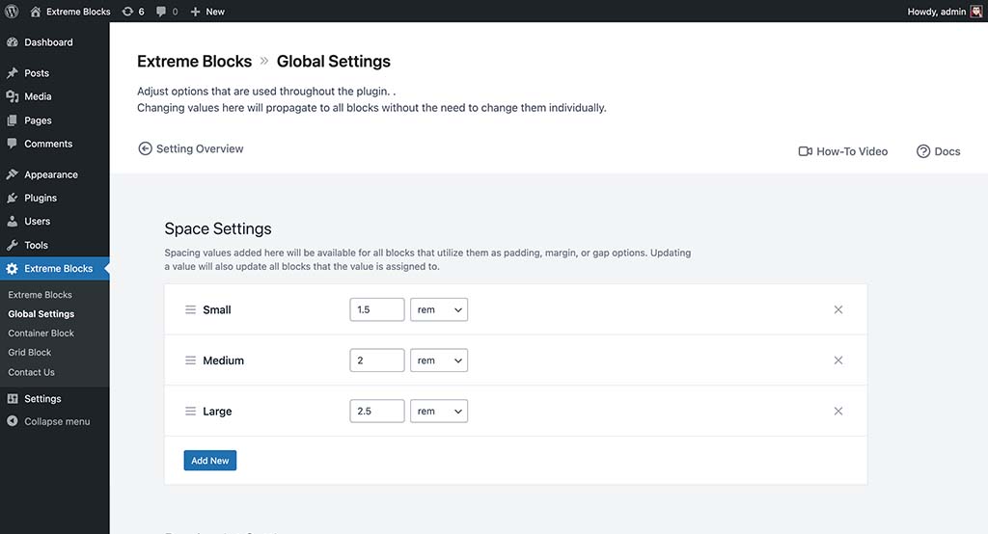Open the Pages menu label
Screen dimensions: 988x534
(38, 120)
